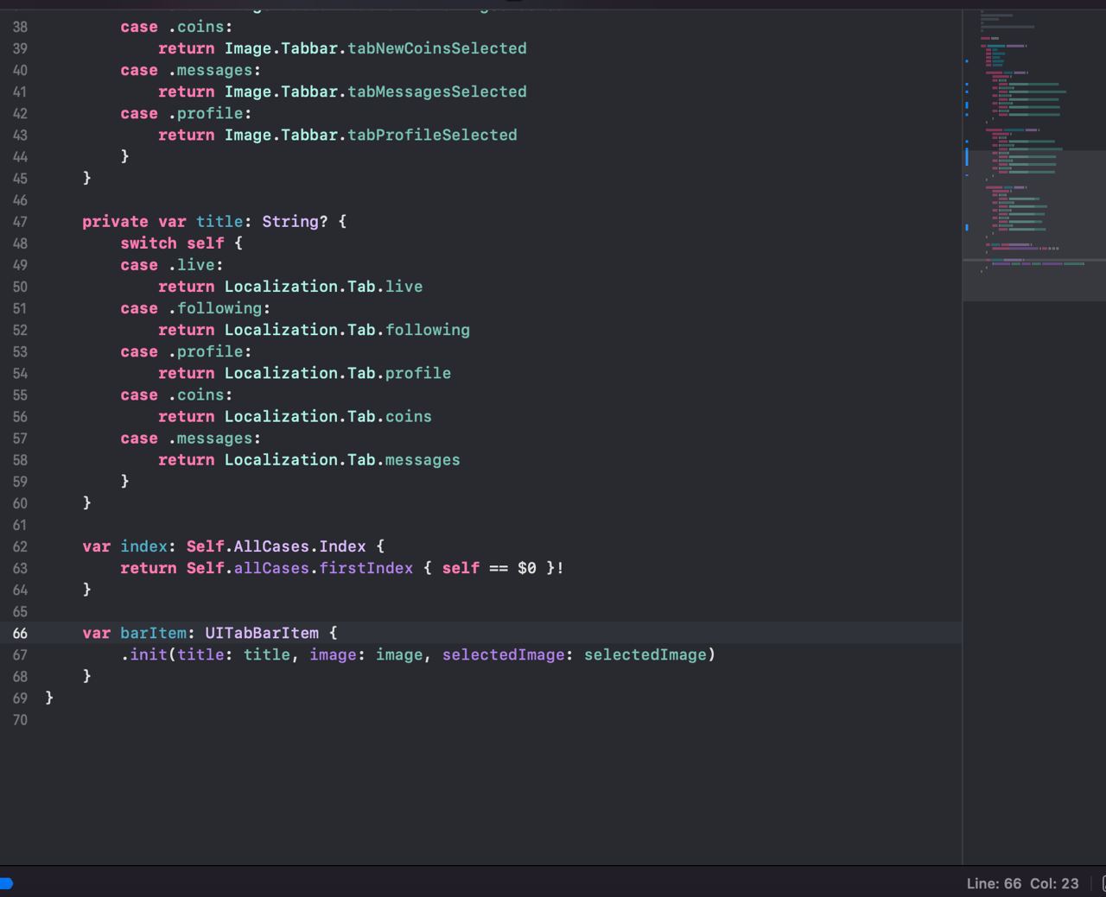This screenshot has height=897, width=1106.
Task: Place cursor on the barItem variable name
Action: point(153,633)
